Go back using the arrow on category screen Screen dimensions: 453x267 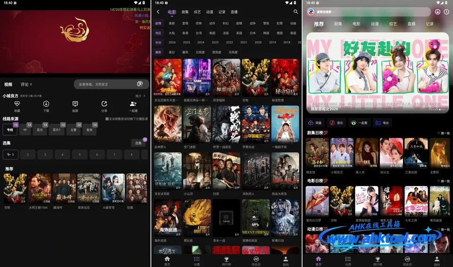(x=158, y=12)
